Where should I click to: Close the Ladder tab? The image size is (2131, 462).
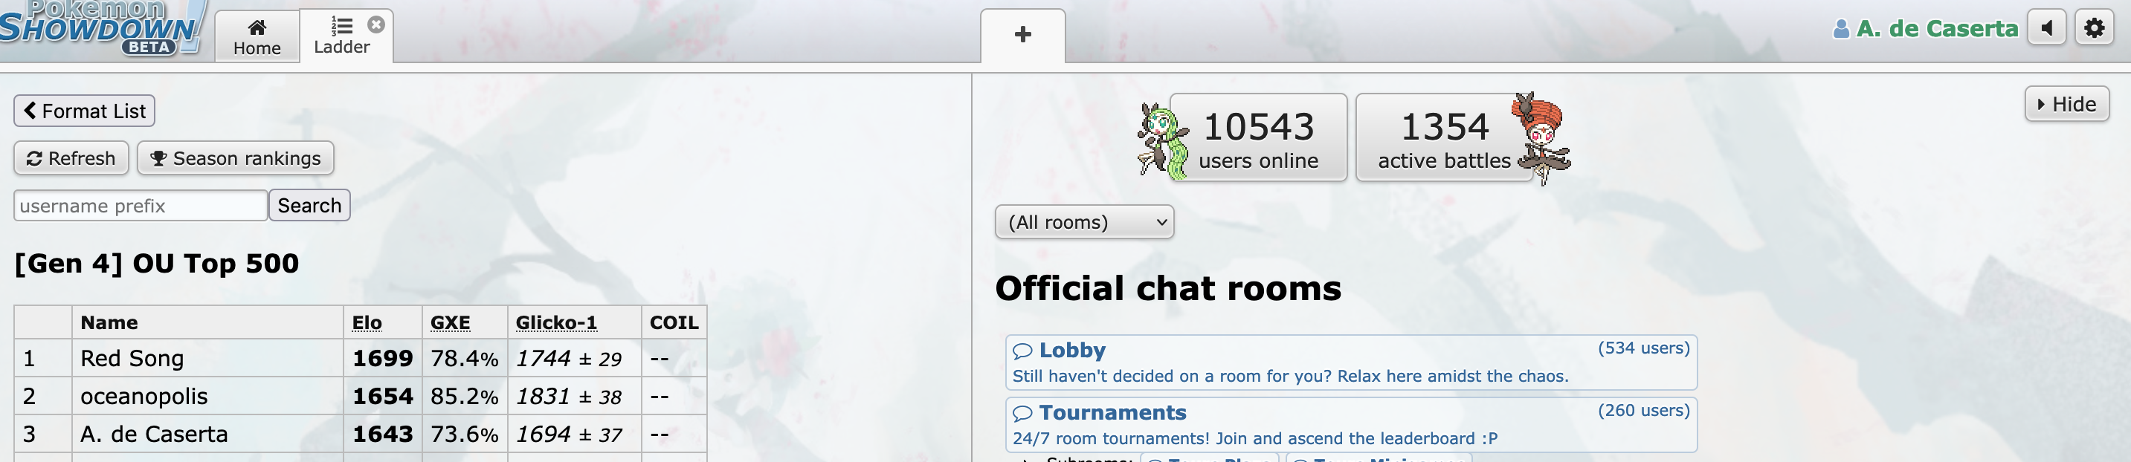[x=376, y=25]
